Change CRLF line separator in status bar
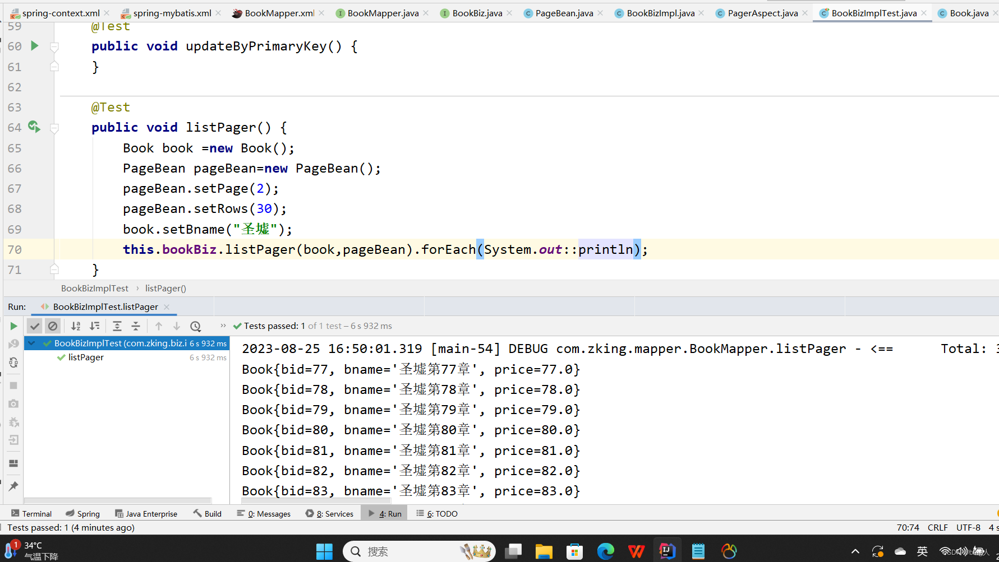This screenshot has height=562, width=999. point(937,527)
